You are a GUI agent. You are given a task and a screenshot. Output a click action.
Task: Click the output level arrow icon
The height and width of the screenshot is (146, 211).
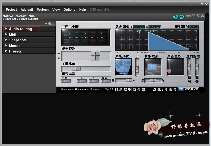(x=59, y=58)
